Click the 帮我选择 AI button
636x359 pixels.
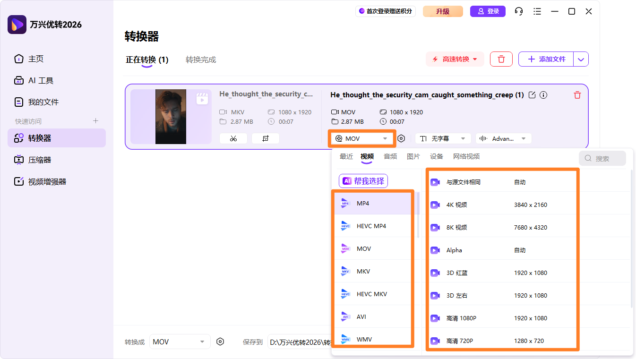point(363,181)
